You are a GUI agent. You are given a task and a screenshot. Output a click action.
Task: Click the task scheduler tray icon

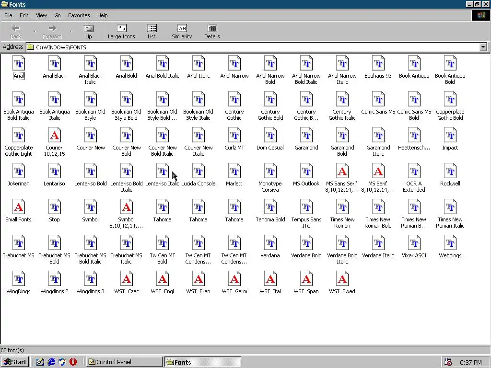click(448, 362)
